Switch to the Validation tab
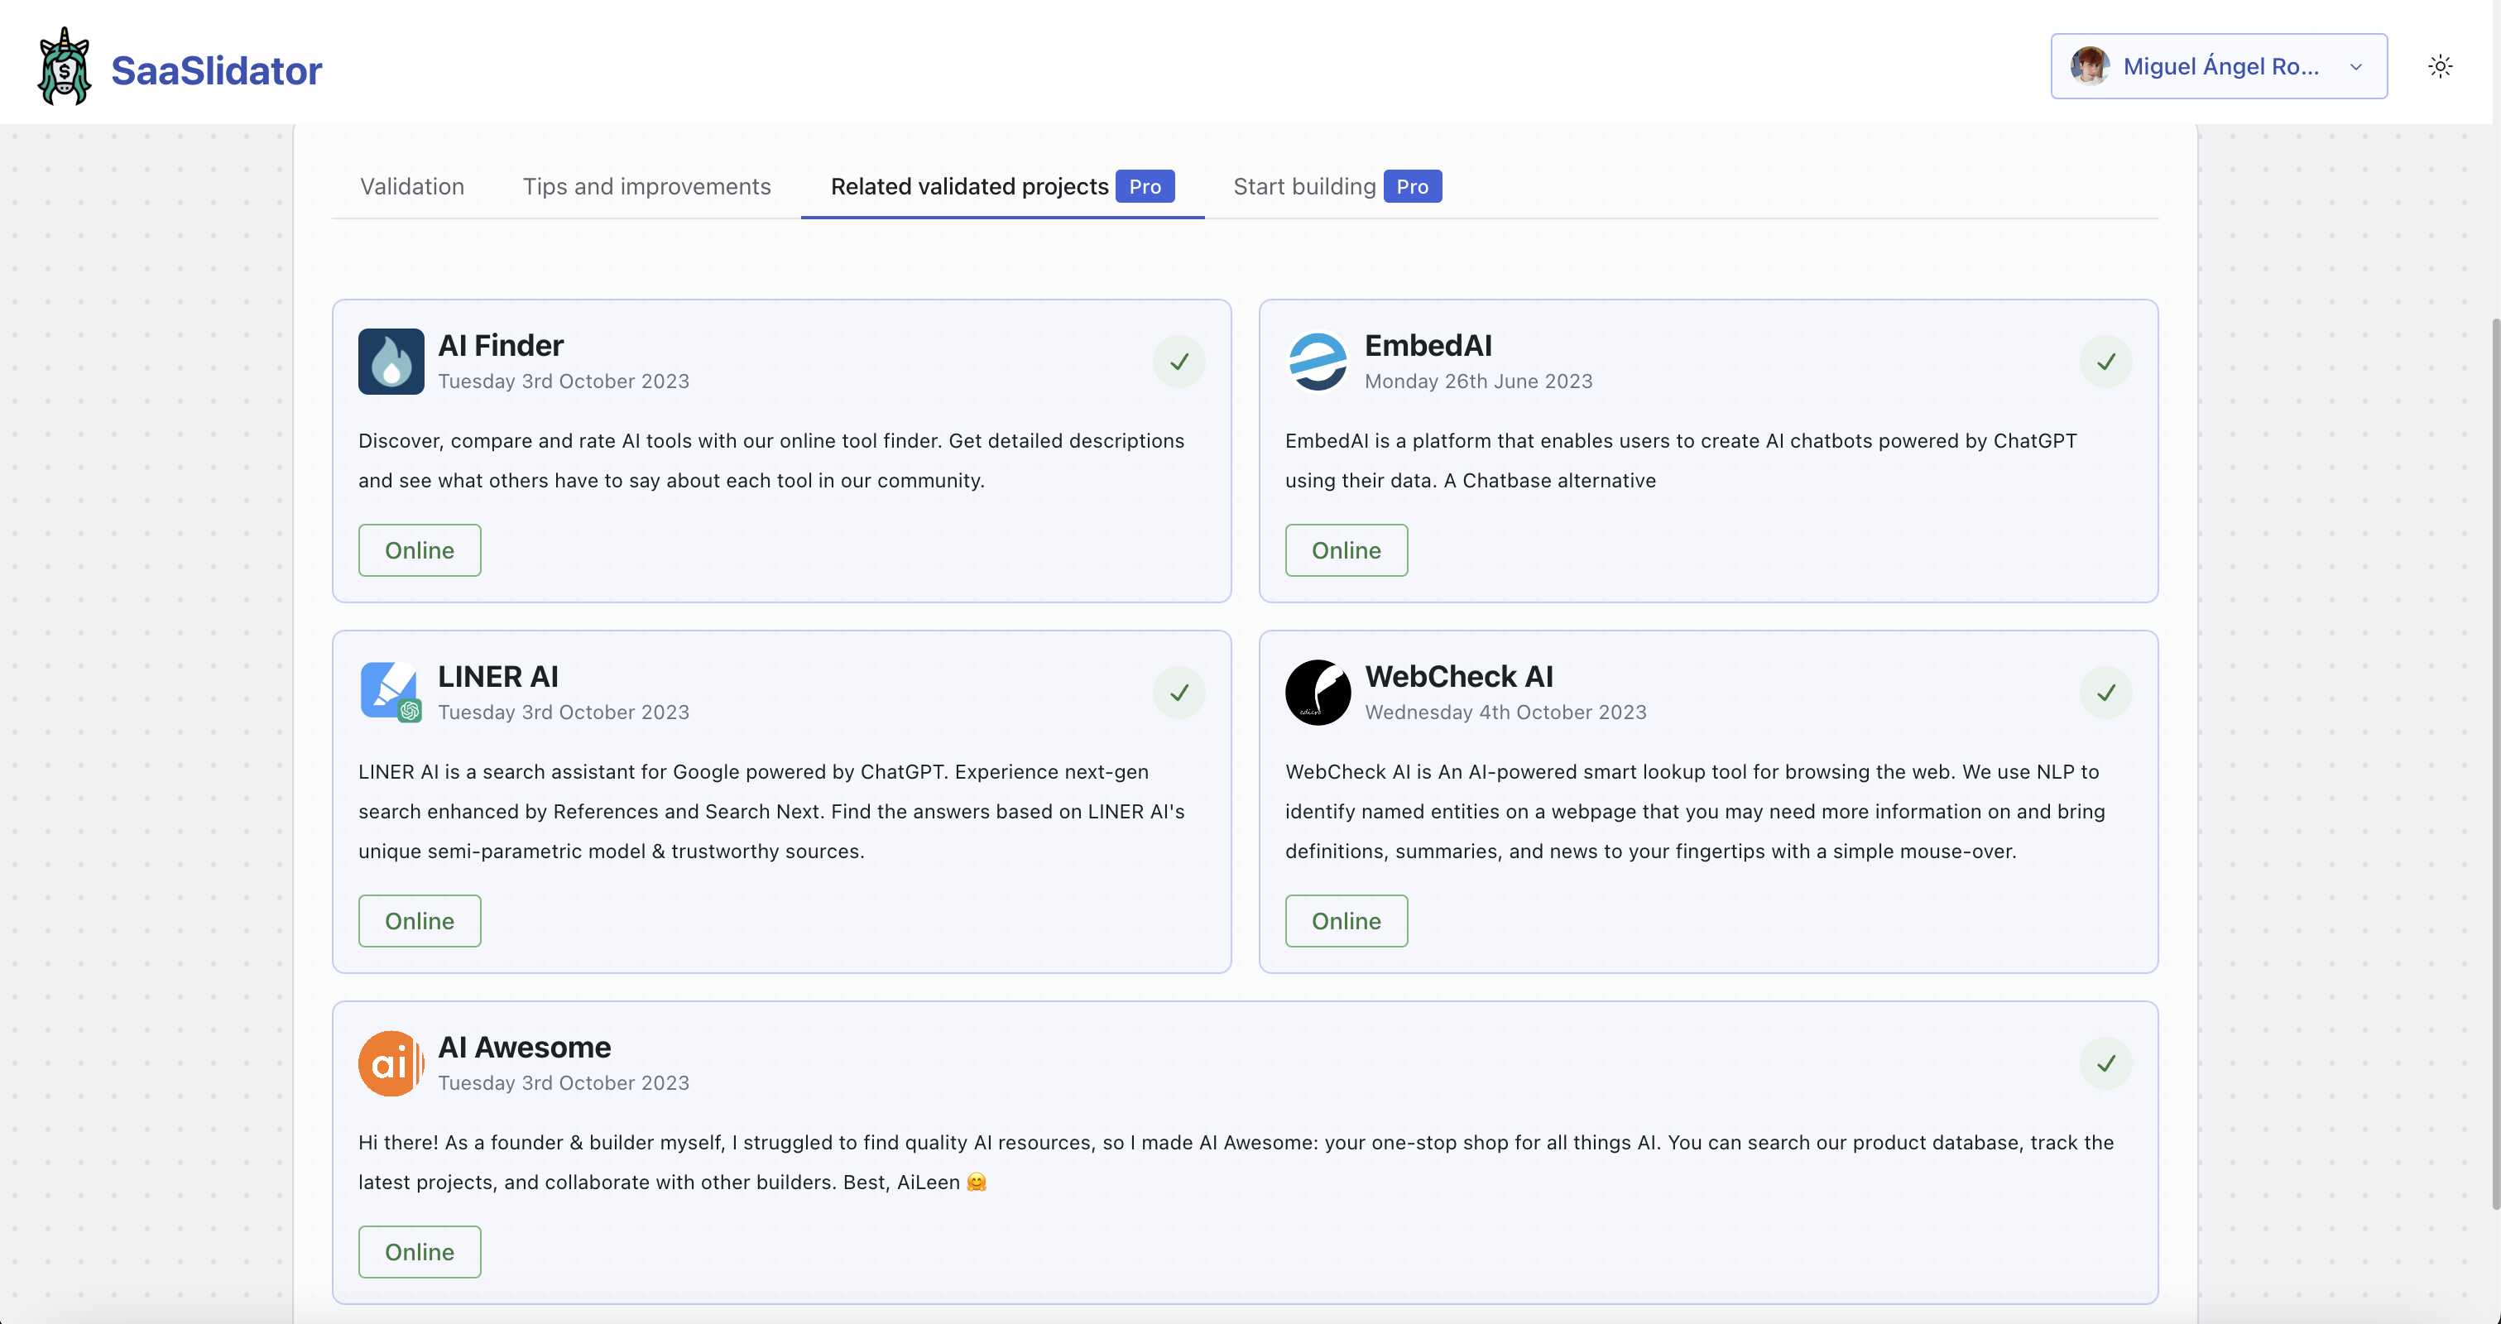Viewport: 2501px width, 1324px height. click(411, 185)
